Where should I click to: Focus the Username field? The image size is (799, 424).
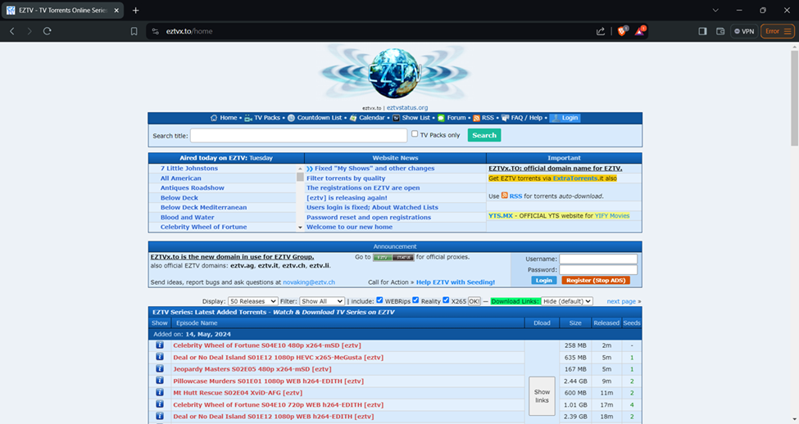pos(598,259)
